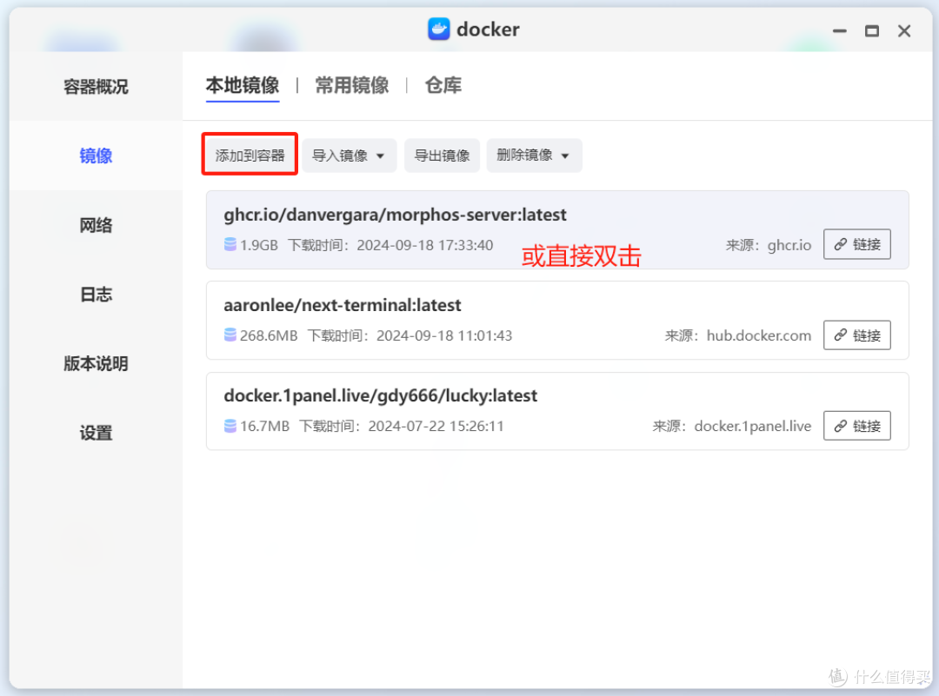Image resolution: width=939 pixels, height=696 pixels.
Task: Select 镜像 in the sidebar
Action: pos(96,156)
